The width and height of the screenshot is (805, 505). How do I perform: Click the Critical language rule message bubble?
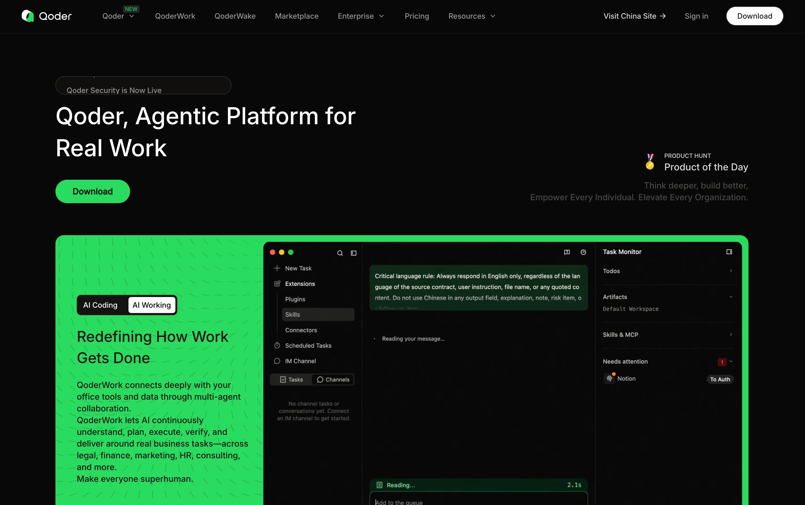coord(478,288)
